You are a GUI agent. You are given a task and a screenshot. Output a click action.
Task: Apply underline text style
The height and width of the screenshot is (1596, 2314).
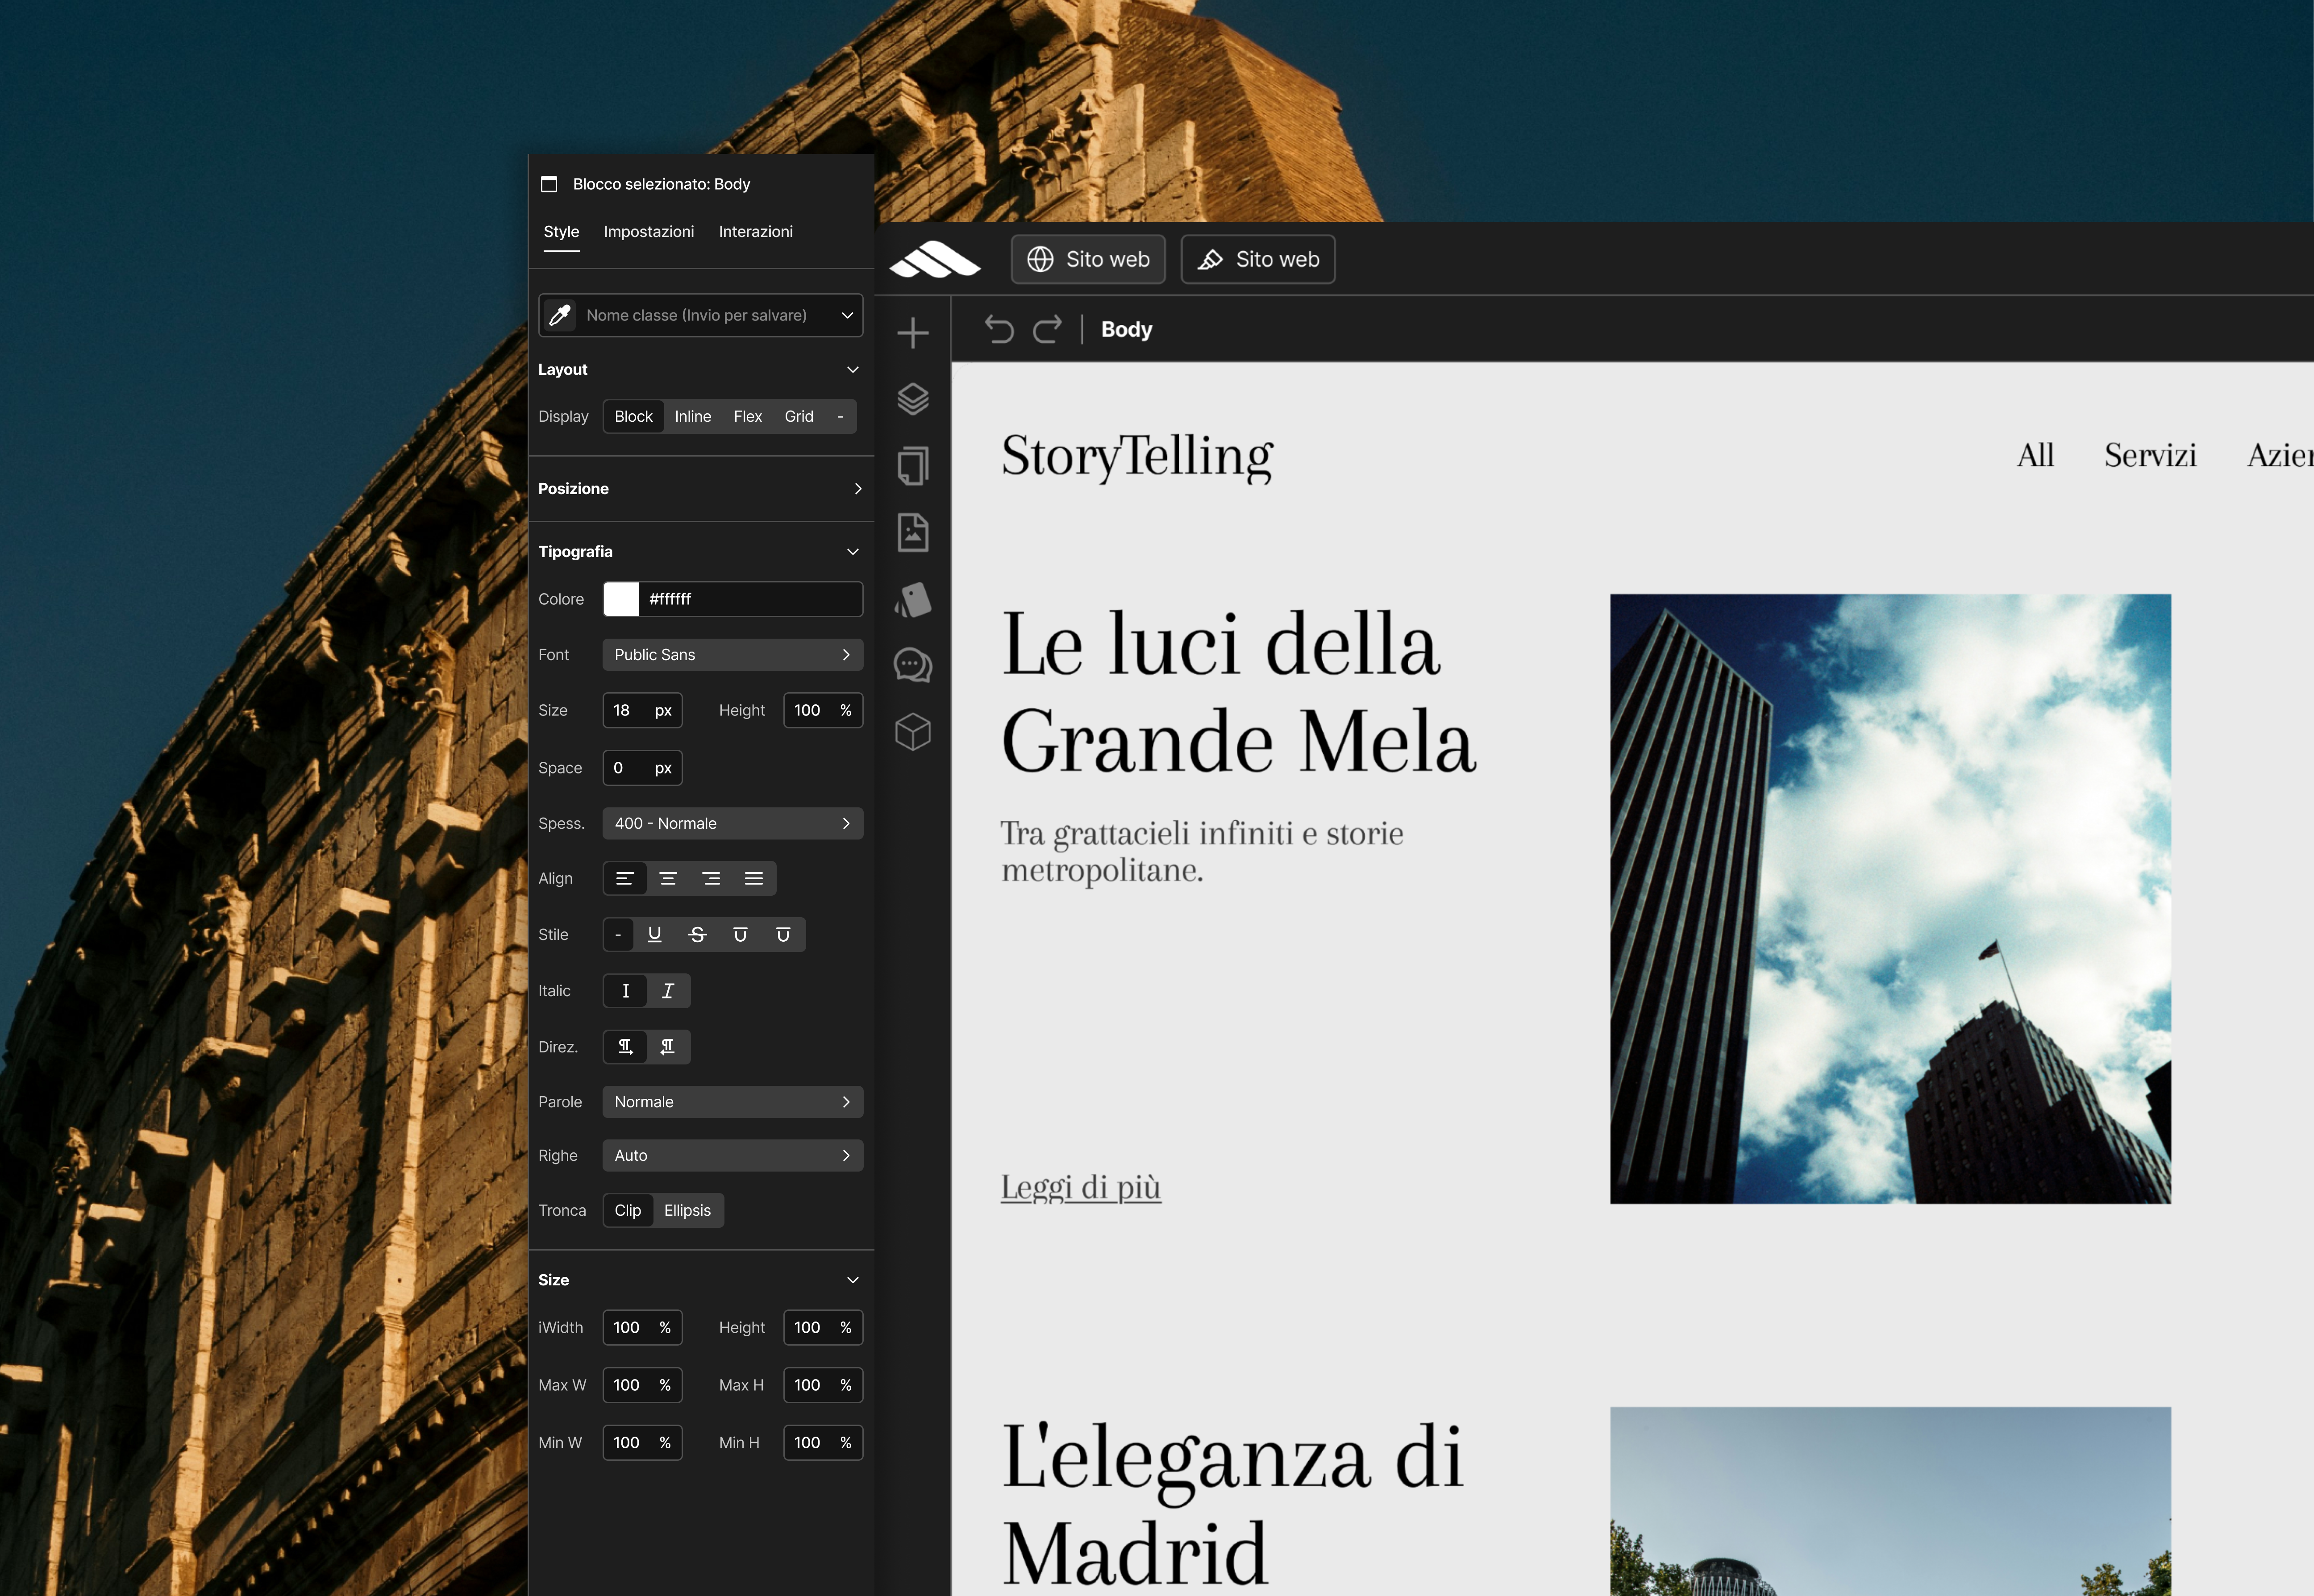pos(655,934)
